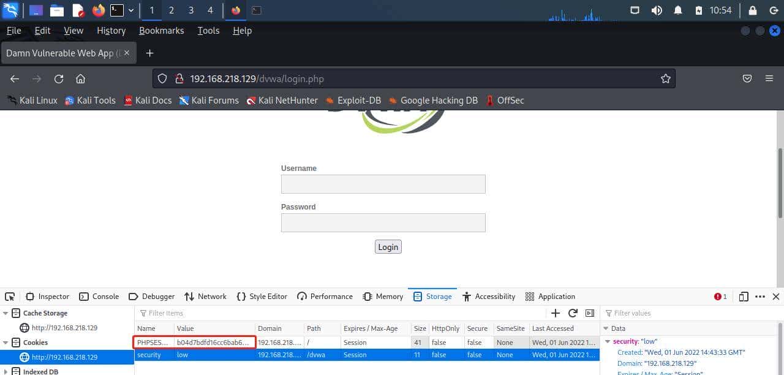
Task: Launch the text editor icon in the panel
Action: (78, 10)
